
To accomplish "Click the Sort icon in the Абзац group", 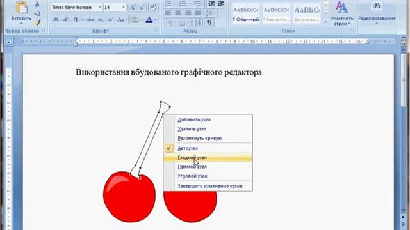I will [x=198, y=22].
